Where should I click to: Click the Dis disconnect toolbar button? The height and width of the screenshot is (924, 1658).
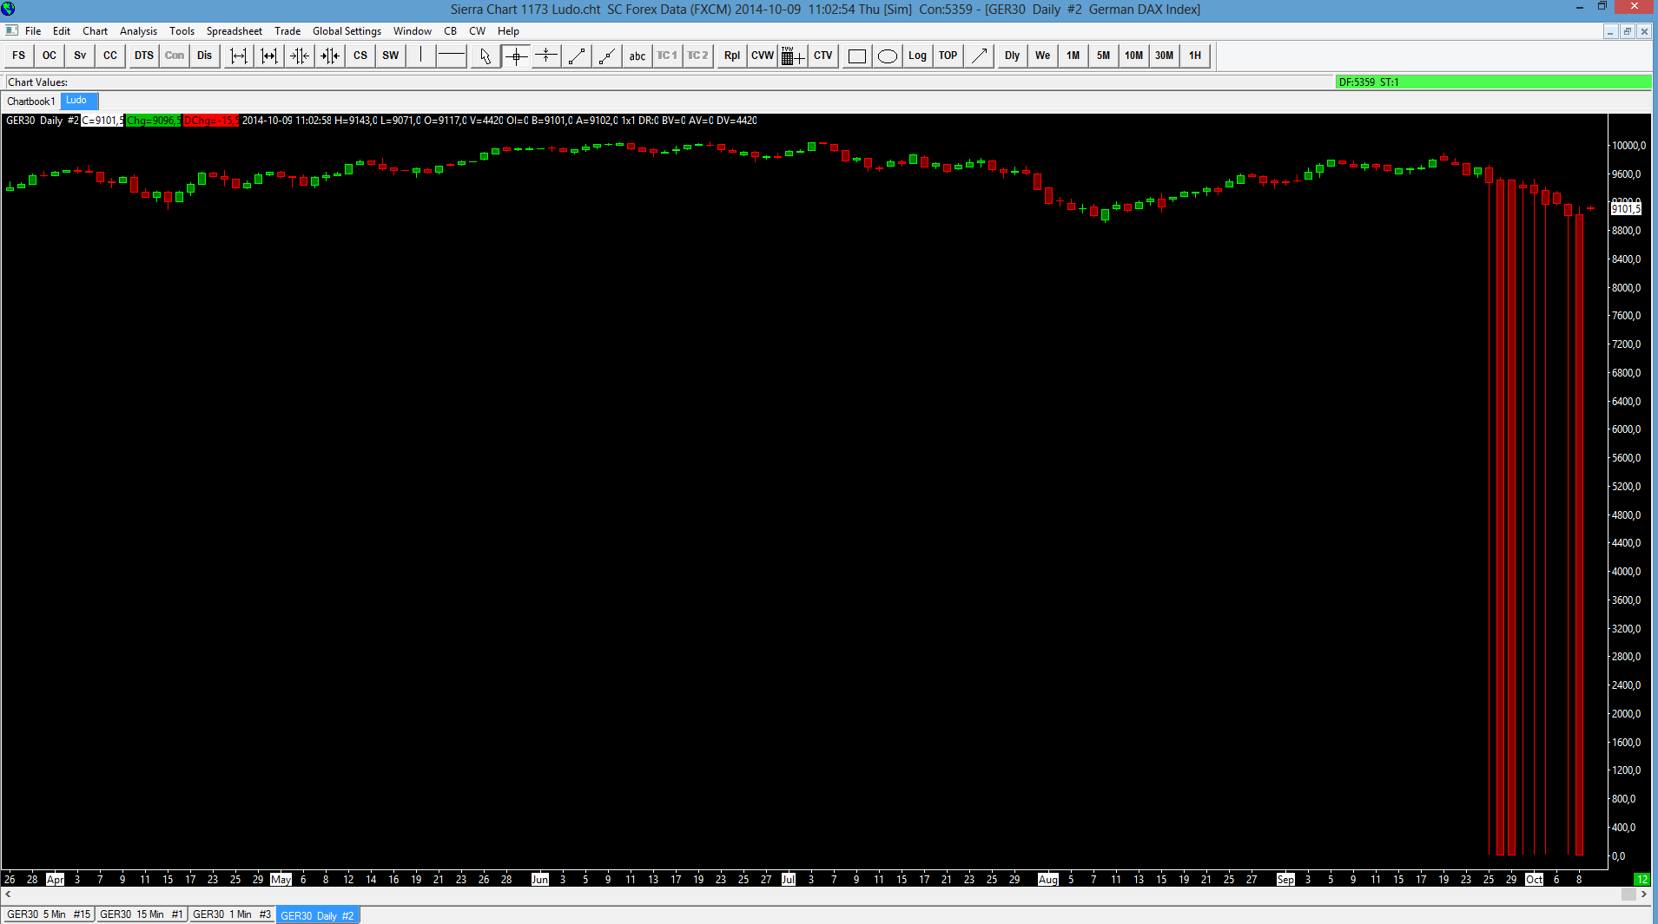205,56
